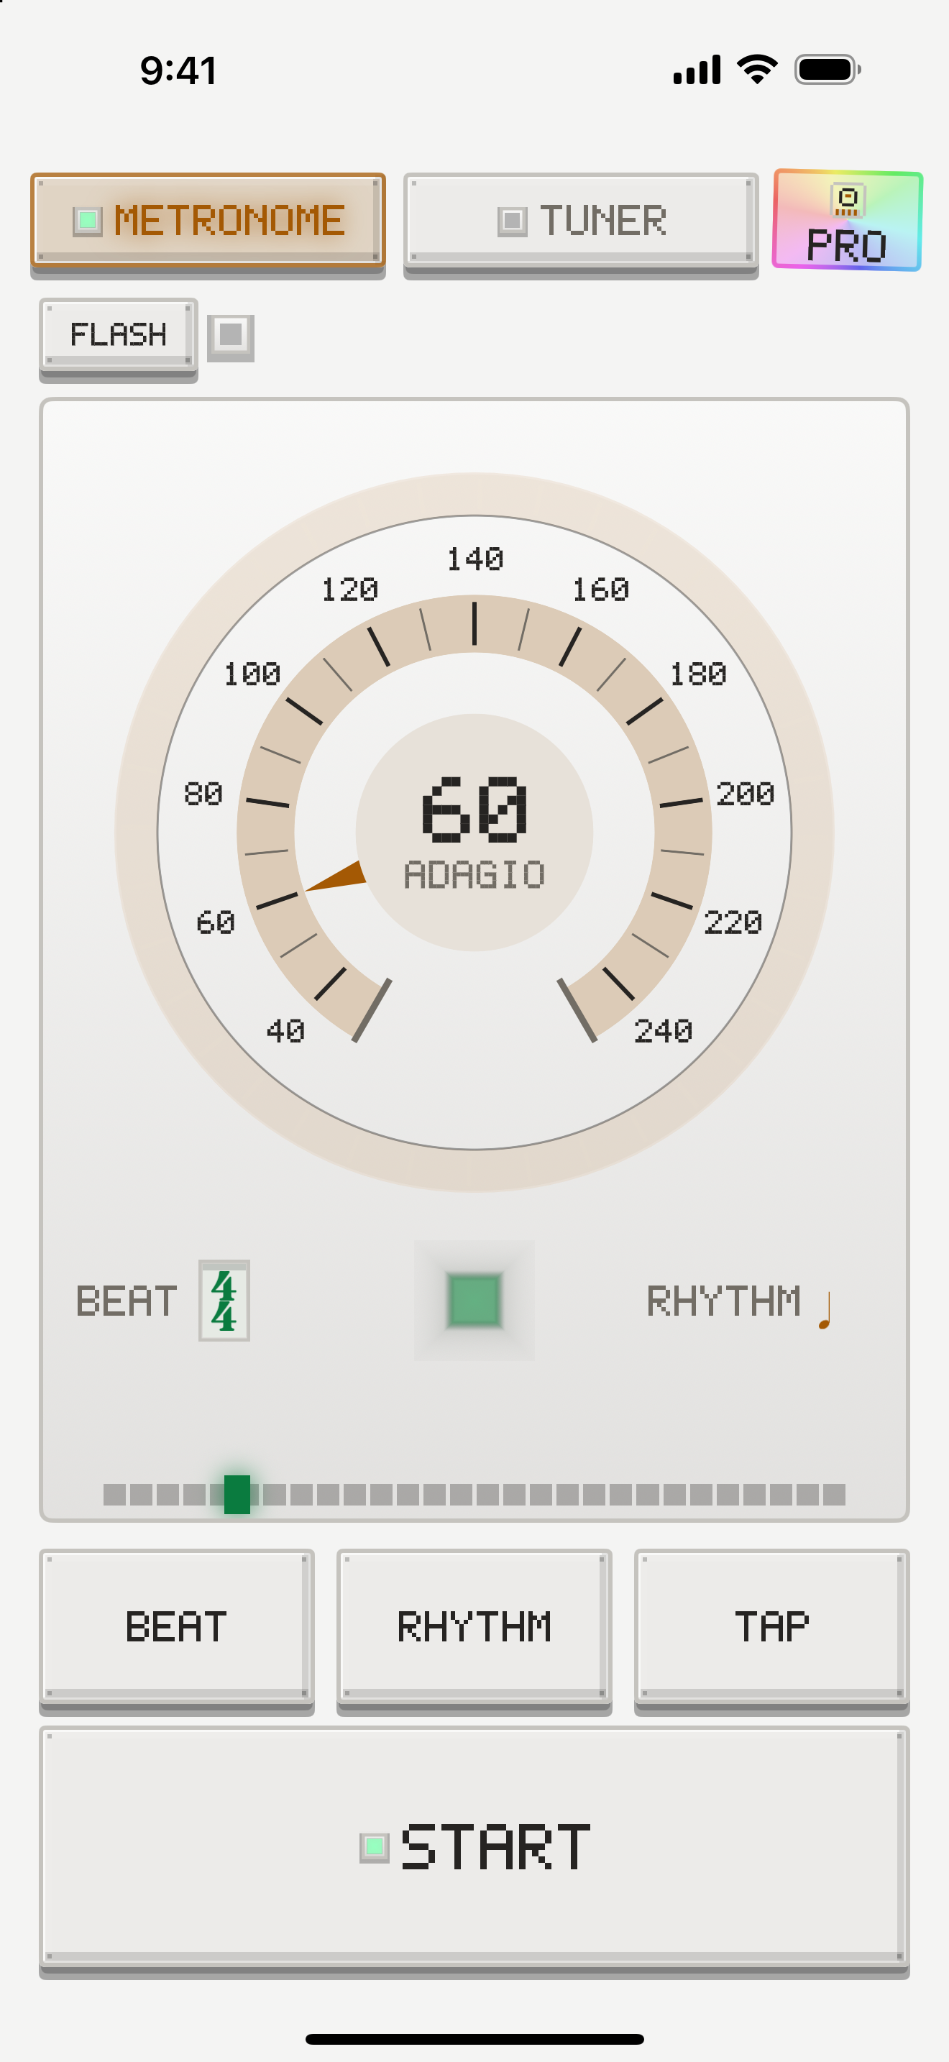Viewport: 949px width, 2062px height.
Task: Tap the green beat indicator light
Action: 475,1300
